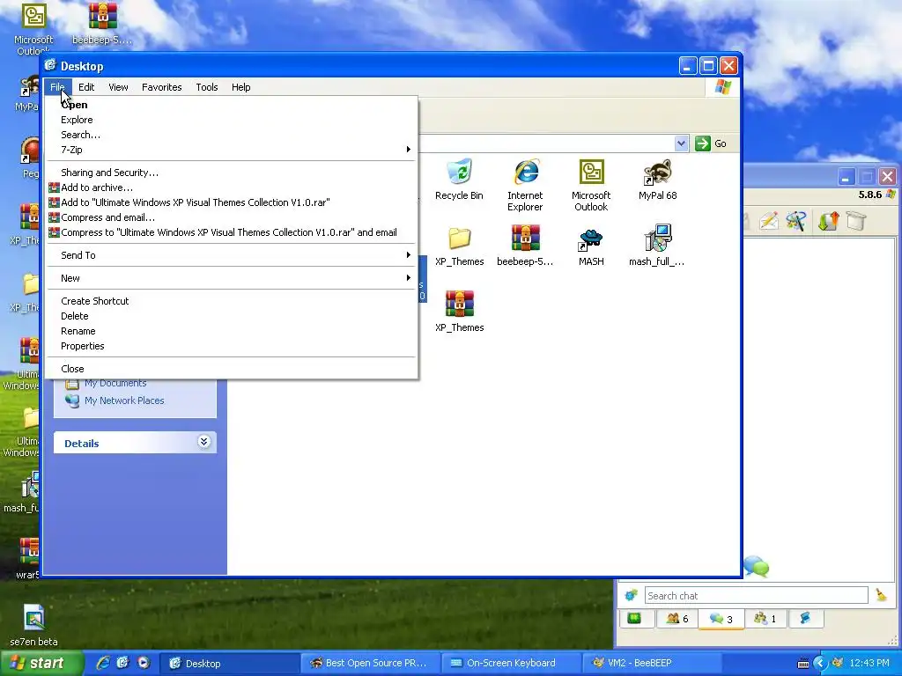Open the blue pin tab in BeeBEEP

[x=805, y=619]
